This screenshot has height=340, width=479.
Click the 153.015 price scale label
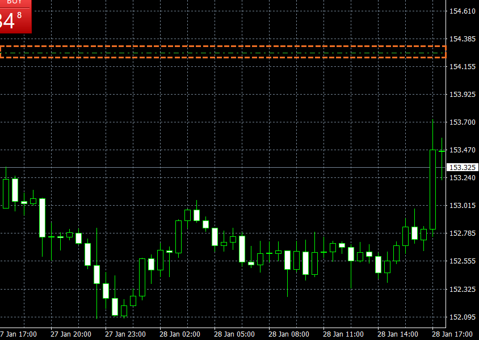(x=461, y=206)
